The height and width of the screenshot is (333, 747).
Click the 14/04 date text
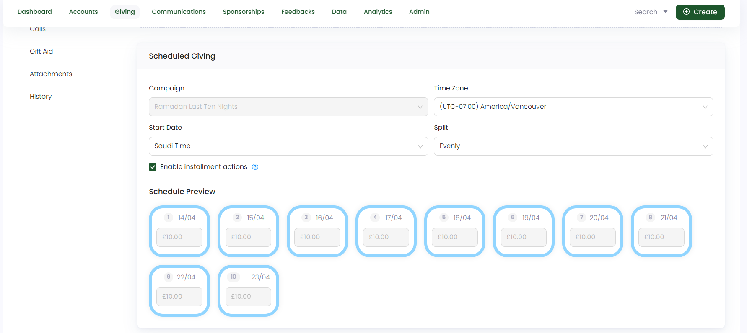point(187,218)
